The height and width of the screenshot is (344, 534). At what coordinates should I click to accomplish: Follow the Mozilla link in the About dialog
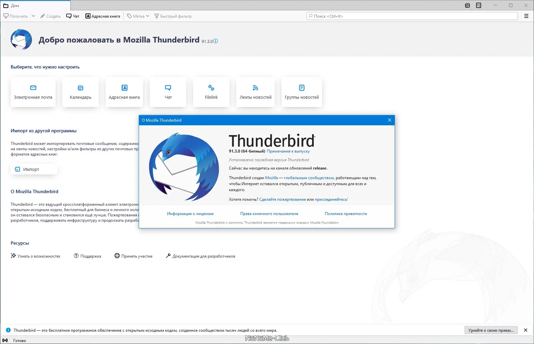pos(271,178)
